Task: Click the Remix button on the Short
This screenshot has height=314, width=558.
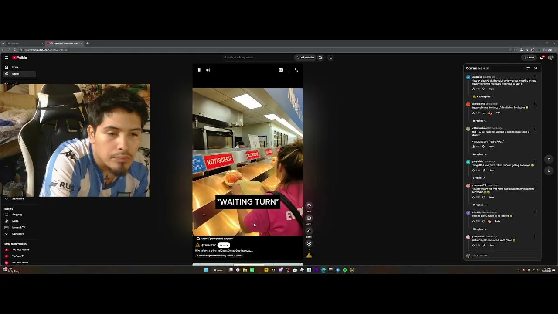Action: 309,244
